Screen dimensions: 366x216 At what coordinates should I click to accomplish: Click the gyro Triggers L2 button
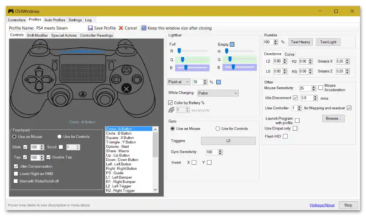228,140
